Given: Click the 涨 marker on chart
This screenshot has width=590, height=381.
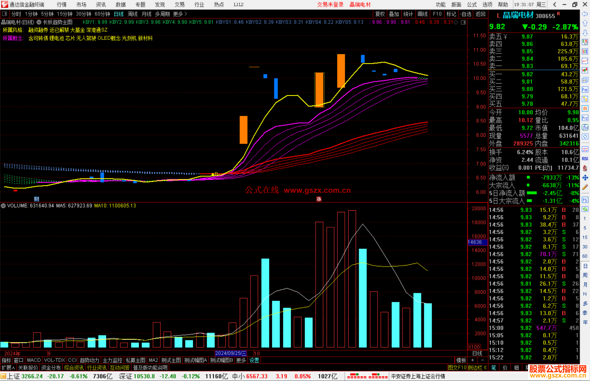Looking at the screenshot, I should pyautogui.click(x=319, y=199).
